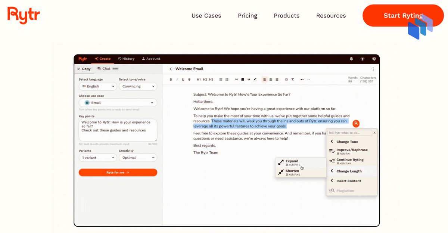Open the Select language dropdown showing English
The image size is (448, 233).
(x=98, y=86)
